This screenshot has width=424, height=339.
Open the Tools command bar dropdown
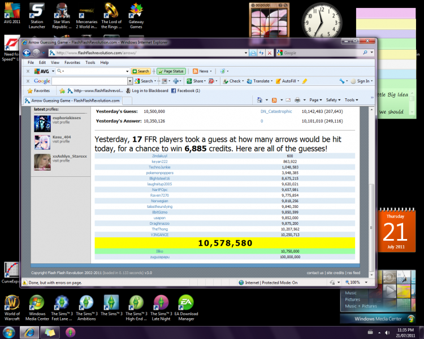click(351, 100)
